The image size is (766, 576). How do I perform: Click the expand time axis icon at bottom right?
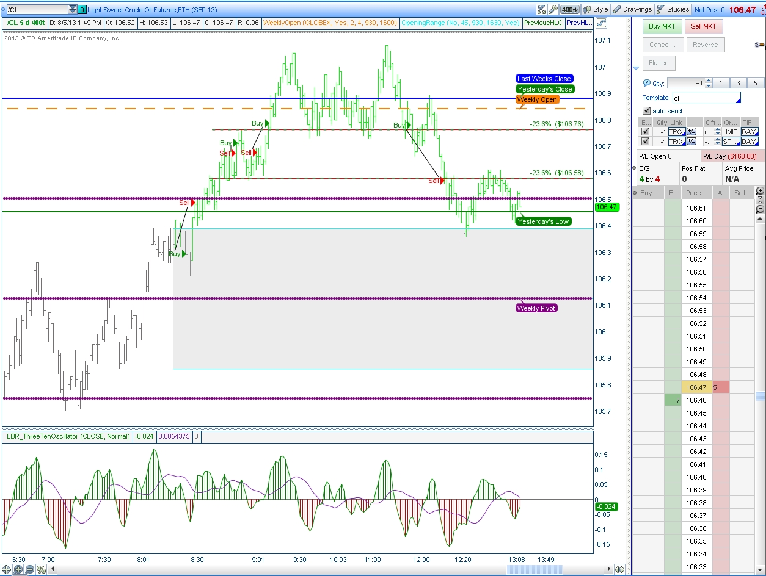tap(621, 570)
